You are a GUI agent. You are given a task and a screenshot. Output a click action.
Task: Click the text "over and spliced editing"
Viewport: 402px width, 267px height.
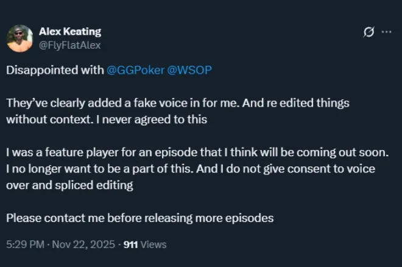pyautogui.click(x=69, y=185)
